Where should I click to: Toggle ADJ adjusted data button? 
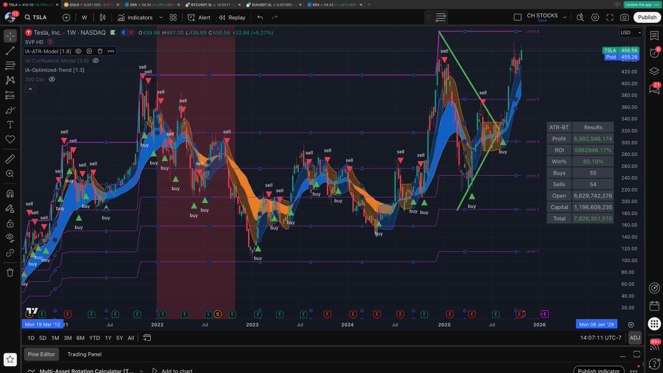click(x=635, y=338)
